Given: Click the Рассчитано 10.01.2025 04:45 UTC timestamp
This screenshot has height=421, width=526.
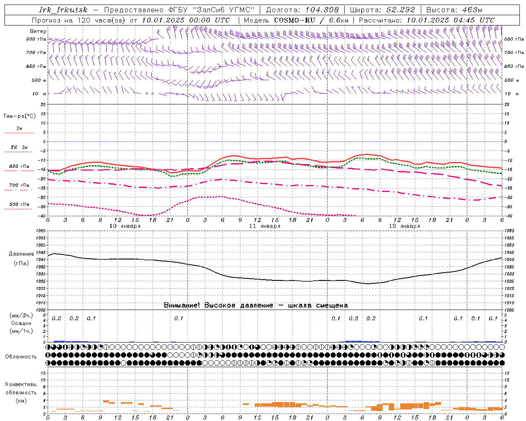Looking at the screenshot, I should pyautogui.click(x=427, y=20).
